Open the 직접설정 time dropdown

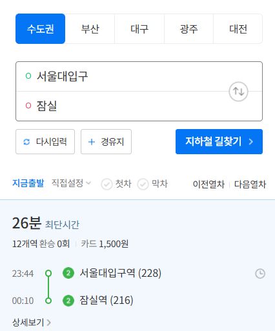point(71,183)
